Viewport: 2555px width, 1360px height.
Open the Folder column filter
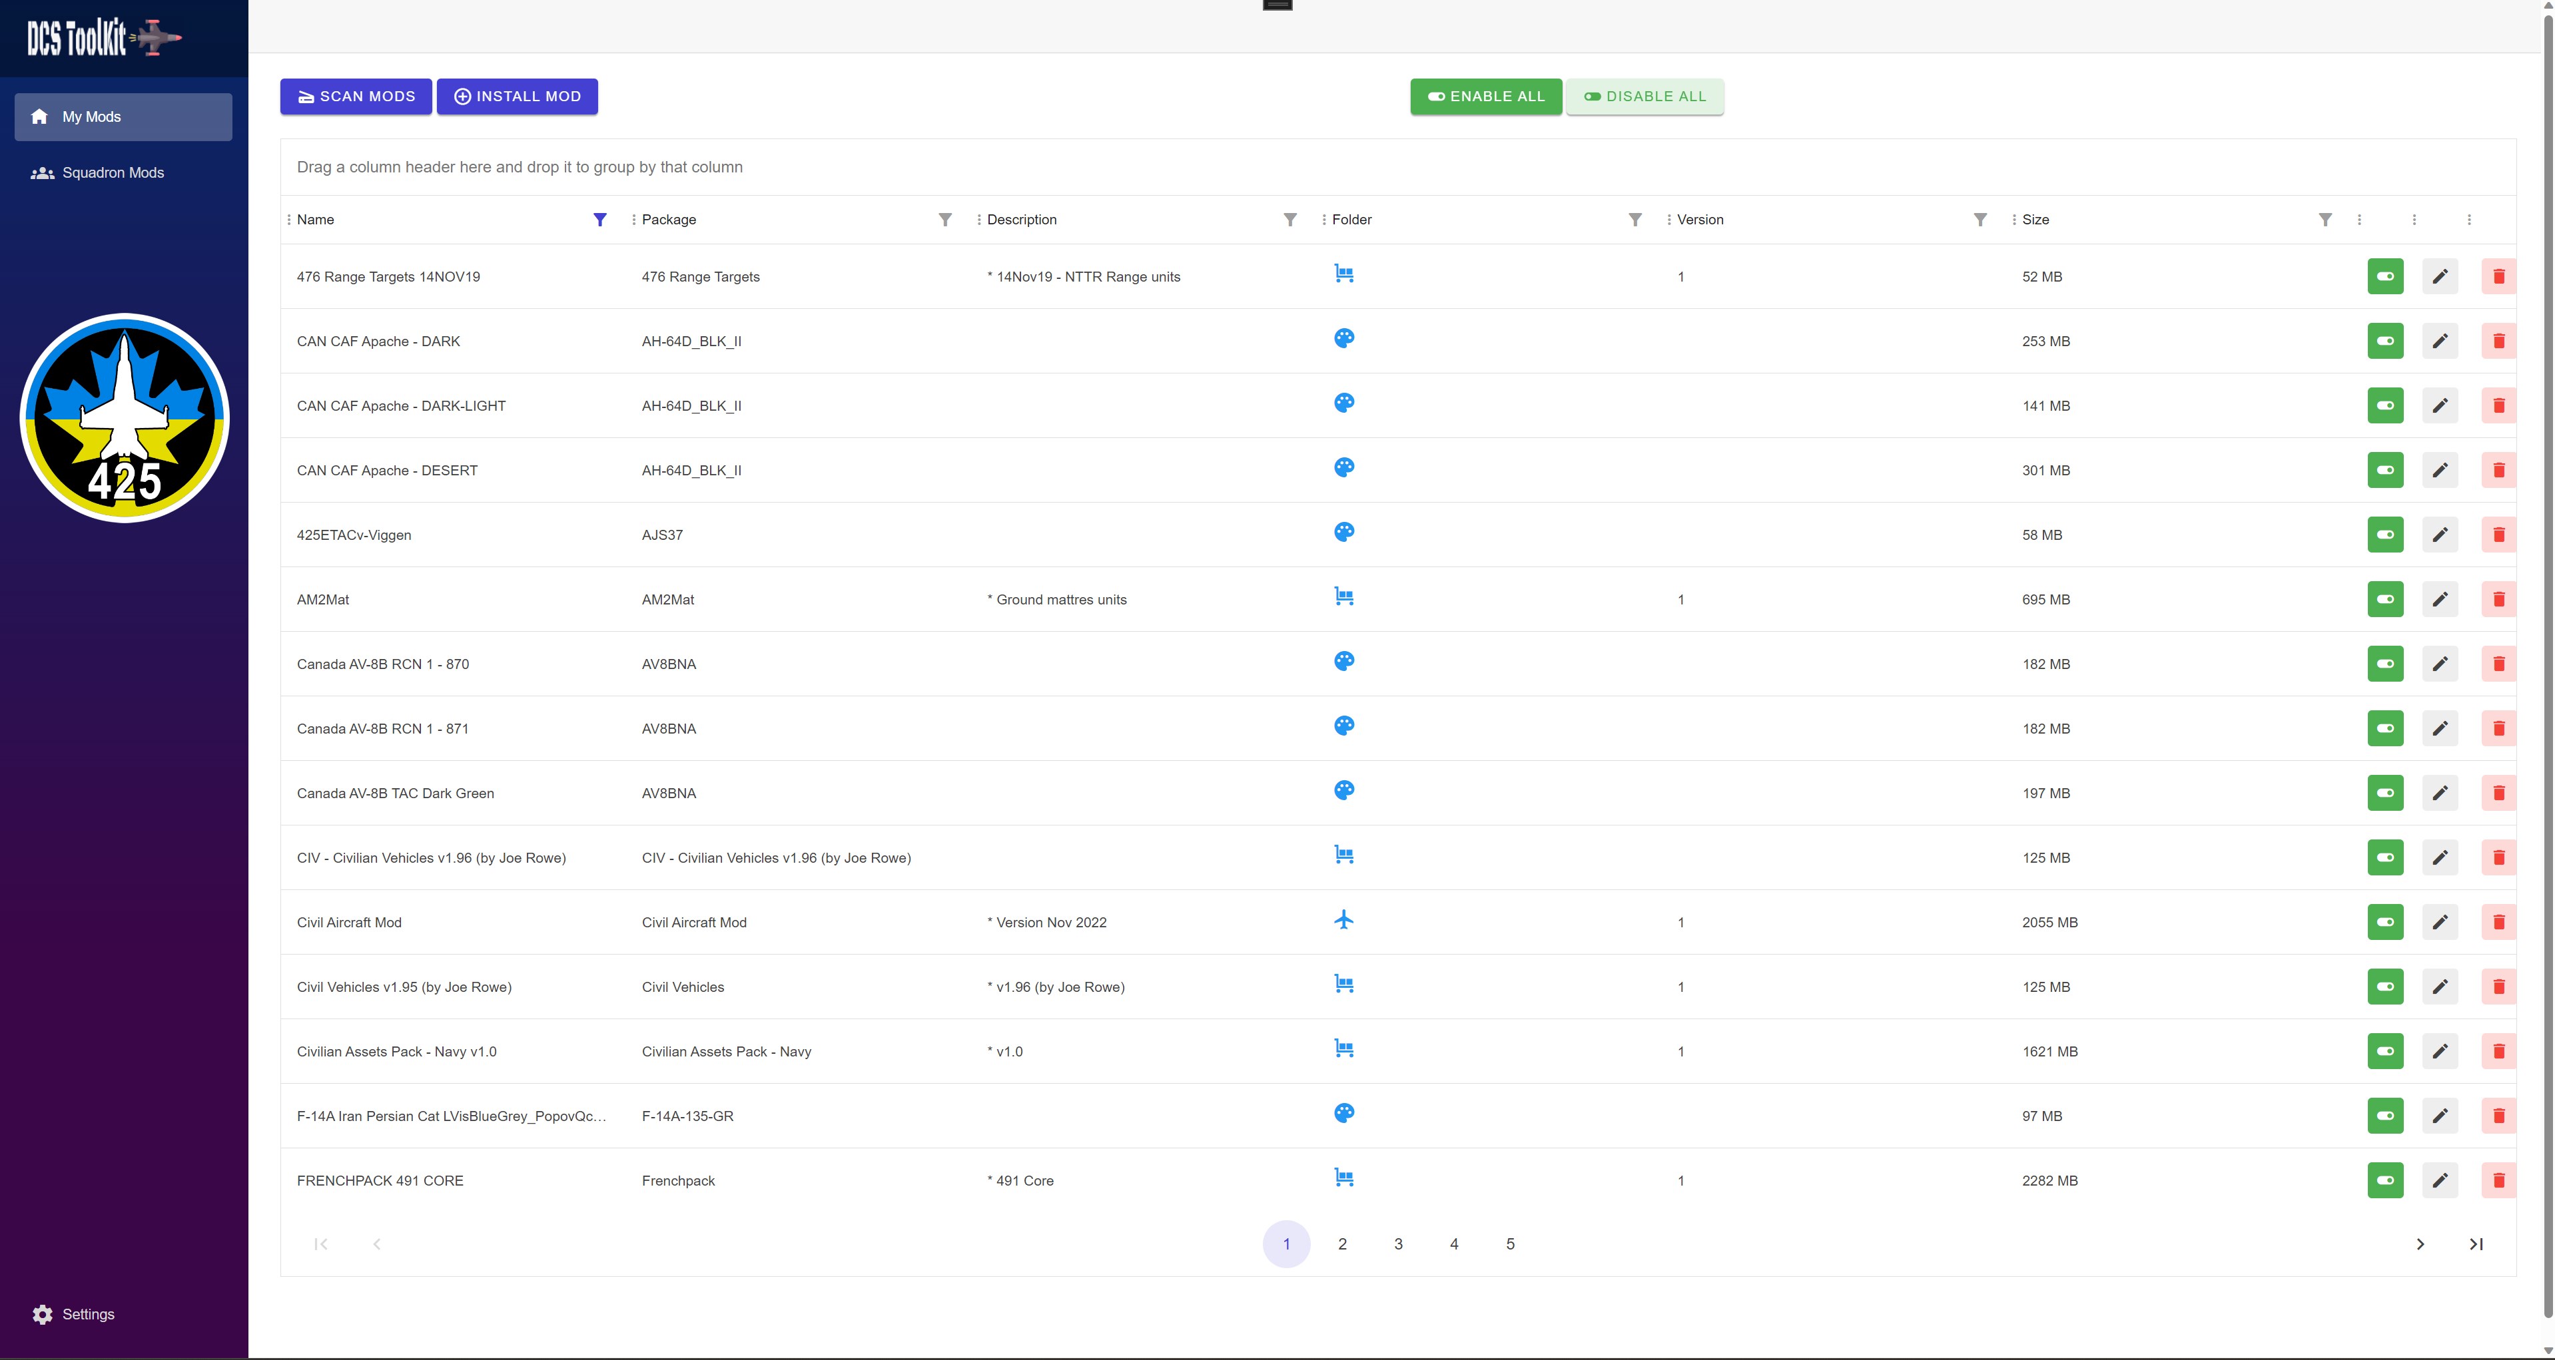pyautogui.click(x=1636, y=220)
